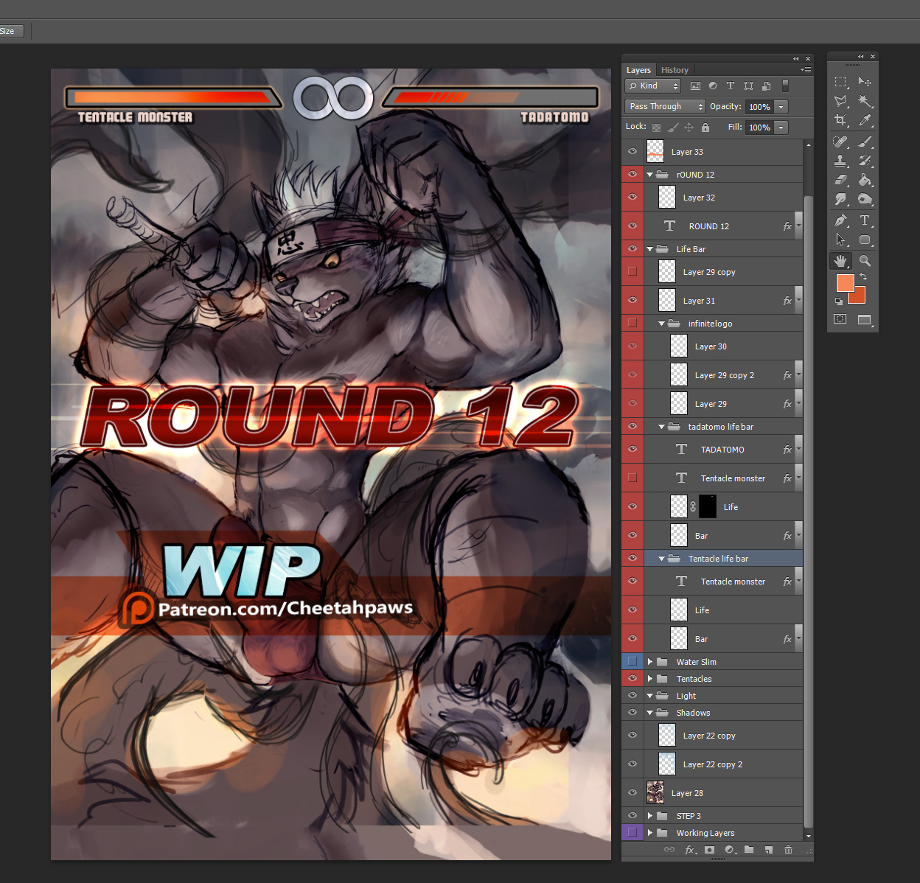Select the Eraser tool
920x883 pixels.
(x=840, y=179)
